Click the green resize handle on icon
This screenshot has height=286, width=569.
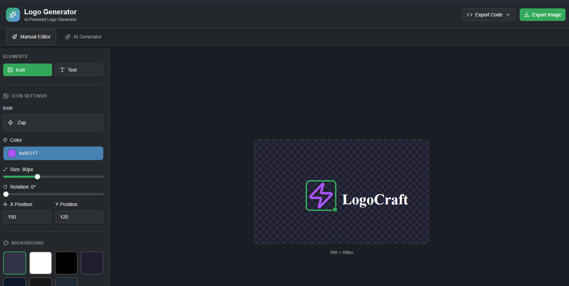coord(335,210)
